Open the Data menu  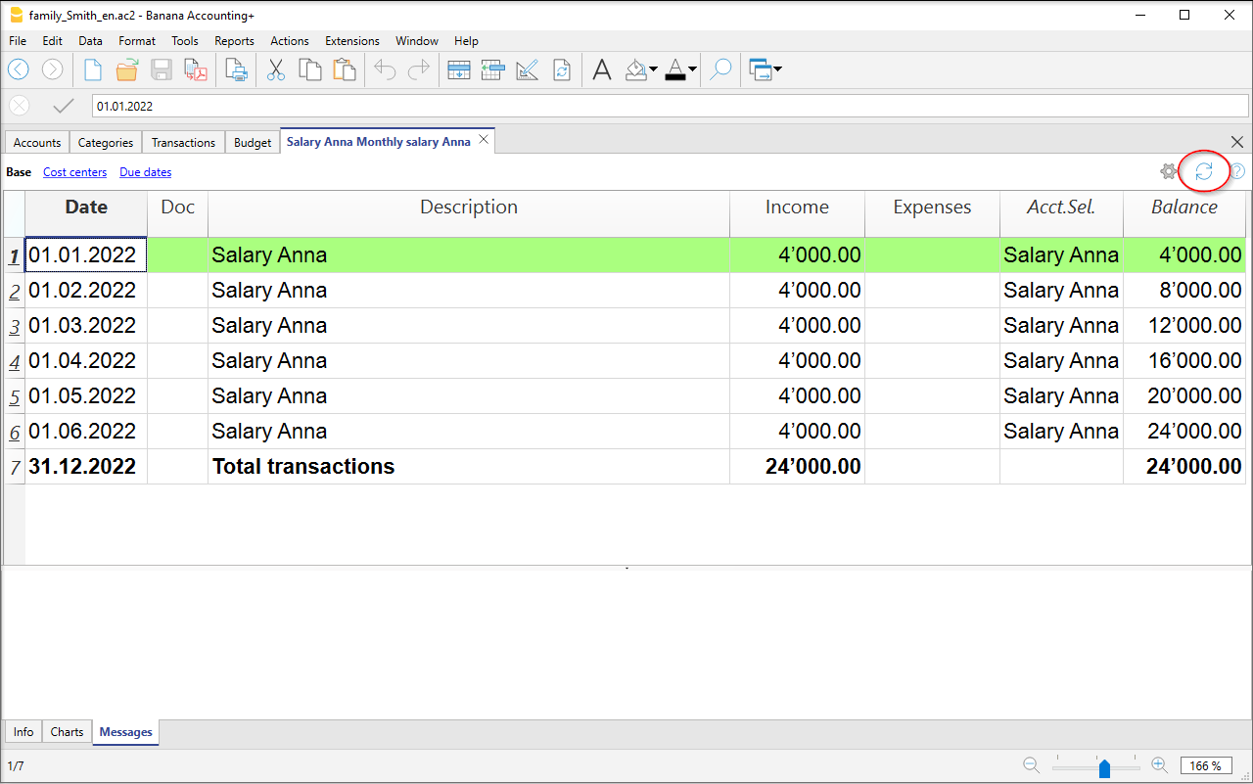[x=91, y=41]
